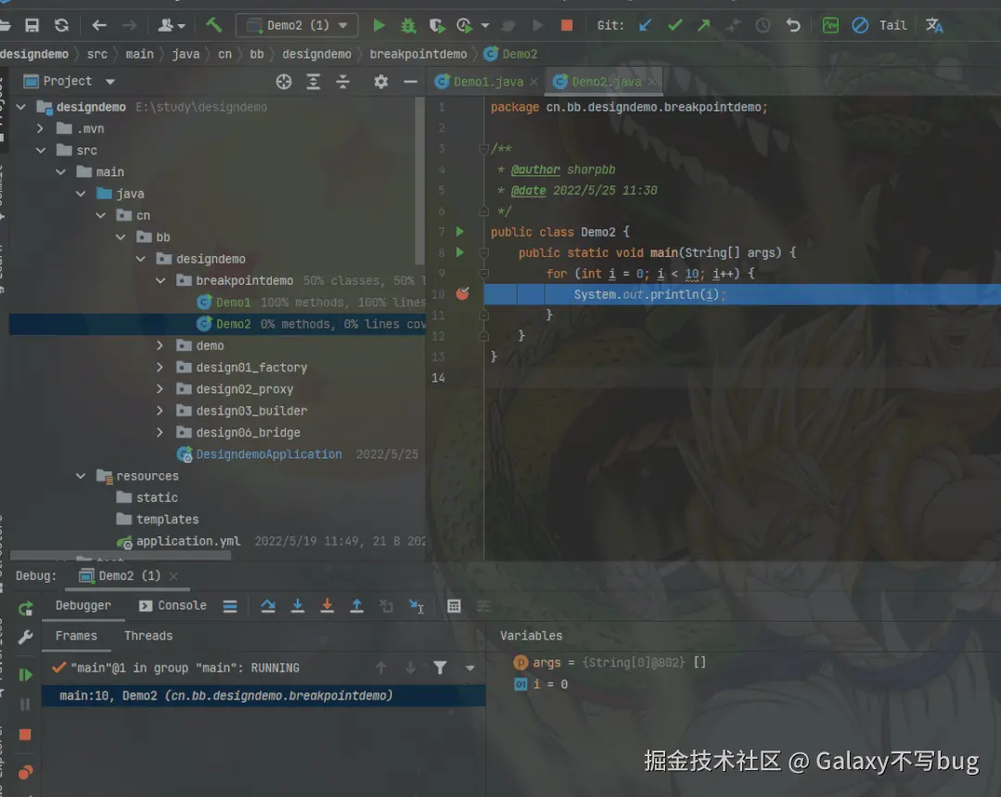
Task: Collapse the resources folder
Action: click(x=81, y=476)
